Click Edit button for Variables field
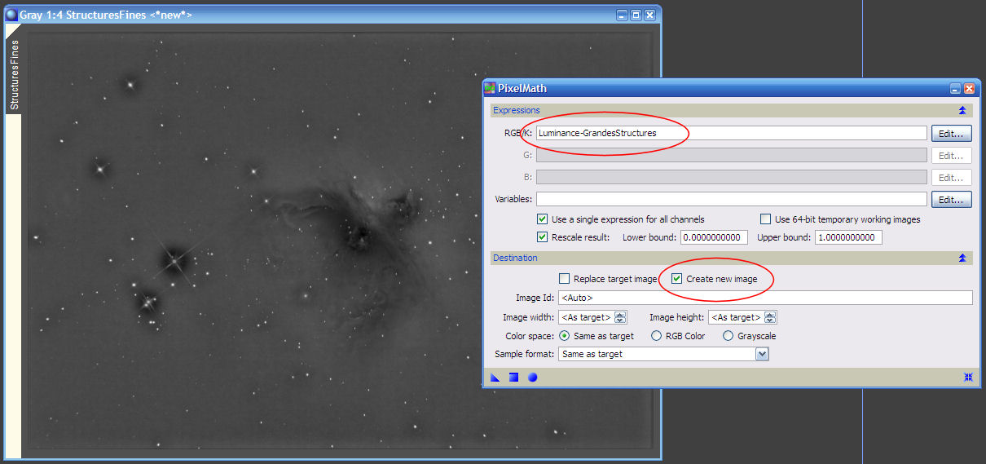Viewport: 986px width, 464px height. point(951,199)
